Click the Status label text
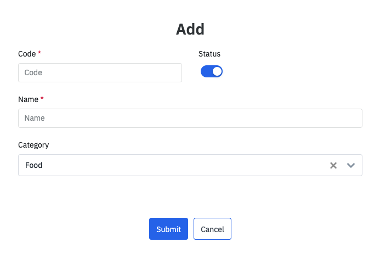 pyautogui.click(x=209, y=54)
